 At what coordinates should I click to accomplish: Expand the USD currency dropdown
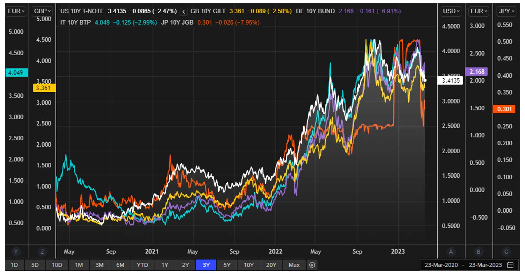(x=451, y=11)
